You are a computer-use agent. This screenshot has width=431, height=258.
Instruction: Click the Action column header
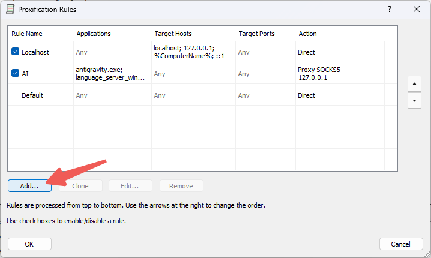click(x=307, y=34)
